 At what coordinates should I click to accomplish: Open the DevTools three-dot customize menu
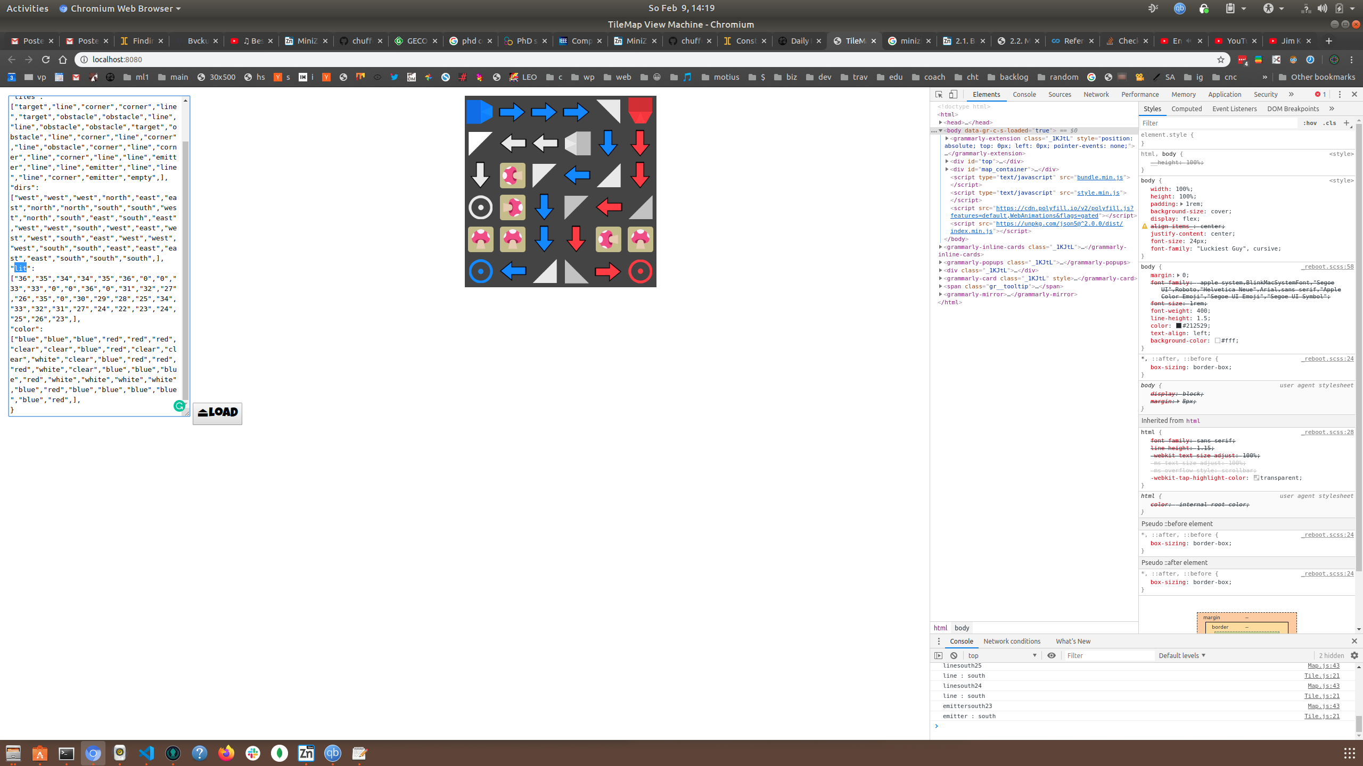click(1340, 94)
